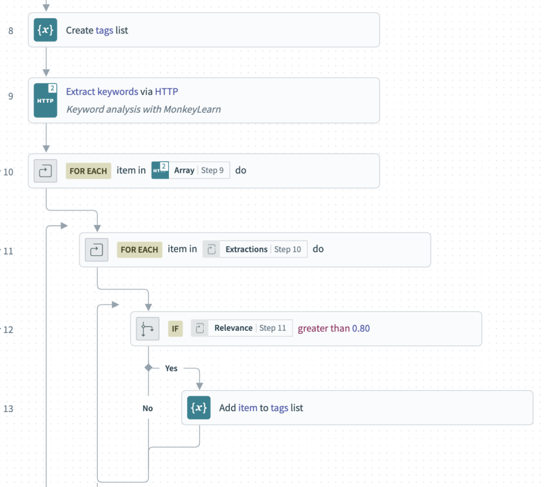544x487 pixels.
Task: Click the HTTP connector icon on step 9
Action: [45, 100]
